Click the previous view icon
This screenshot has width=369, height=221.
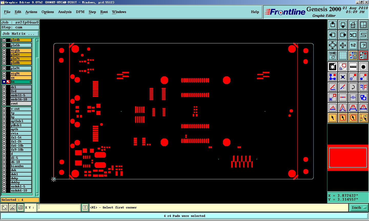(x=353, y=35)
